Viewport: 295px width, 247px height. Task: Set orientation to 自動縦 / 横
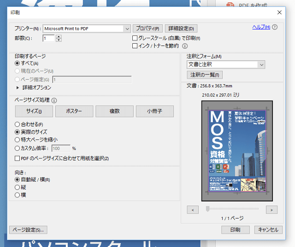17,180
